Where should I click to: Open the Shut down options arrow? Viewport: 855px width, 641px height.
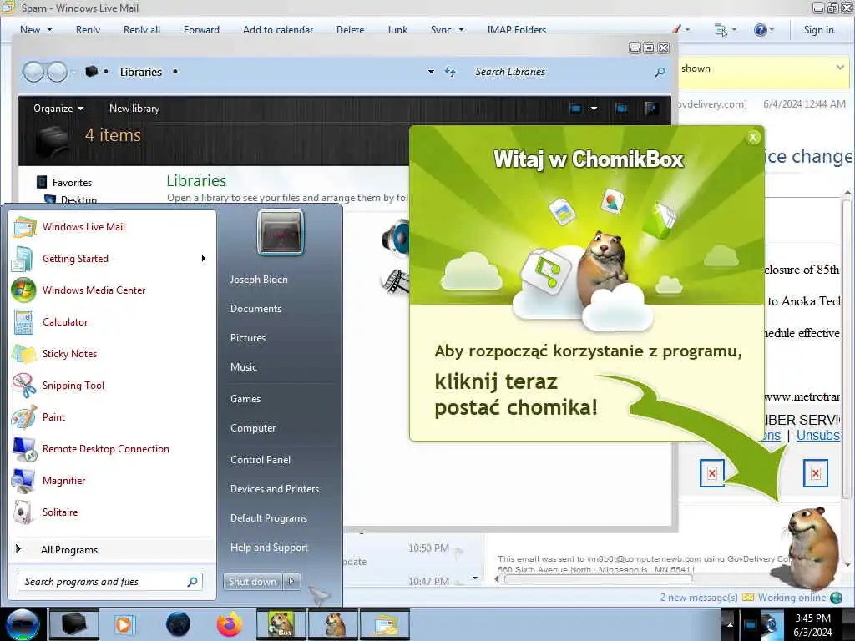291,581
